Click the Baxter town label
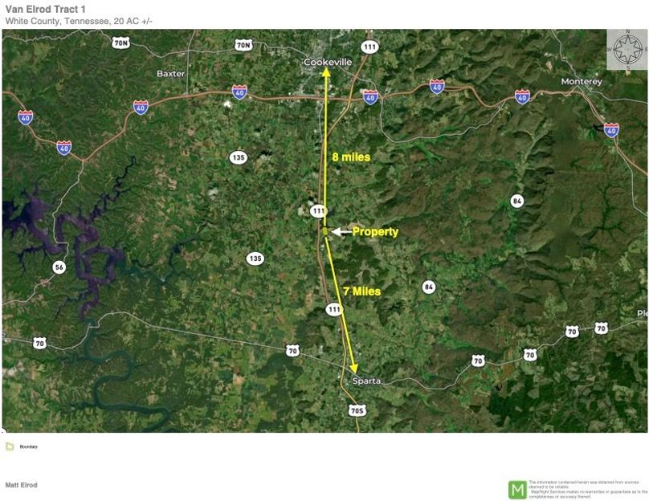649x501 pixels. 170,73
